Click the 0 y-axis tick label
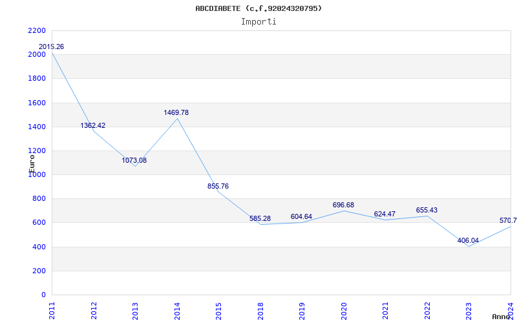Viewport: 517px width, 323px height. pos(43,295)
